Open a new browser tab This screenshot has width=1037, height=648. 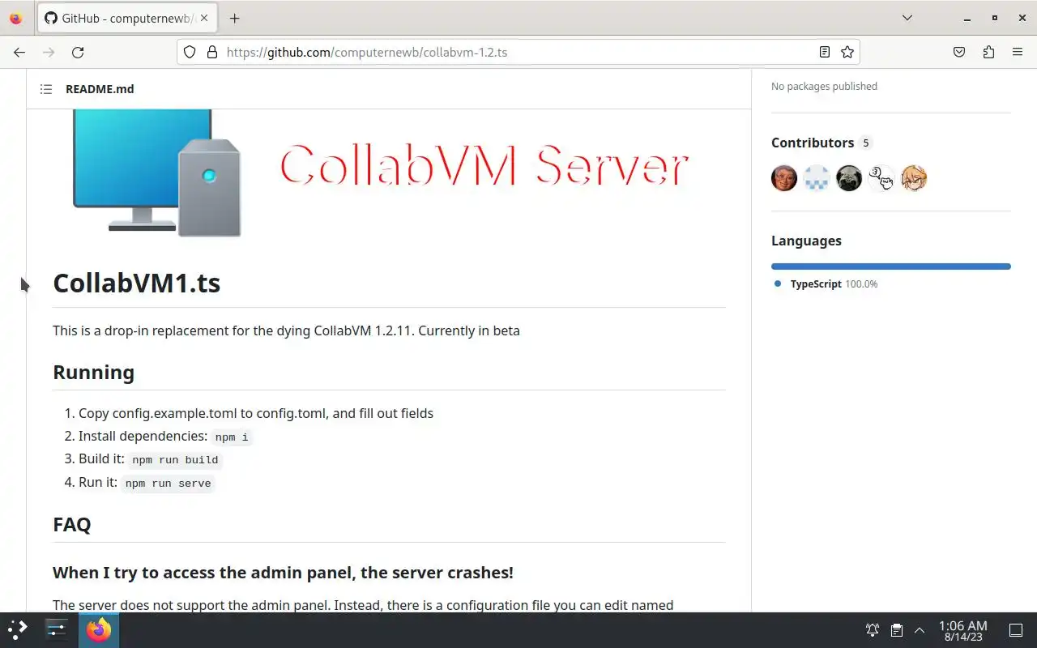(x=234, y=18)
